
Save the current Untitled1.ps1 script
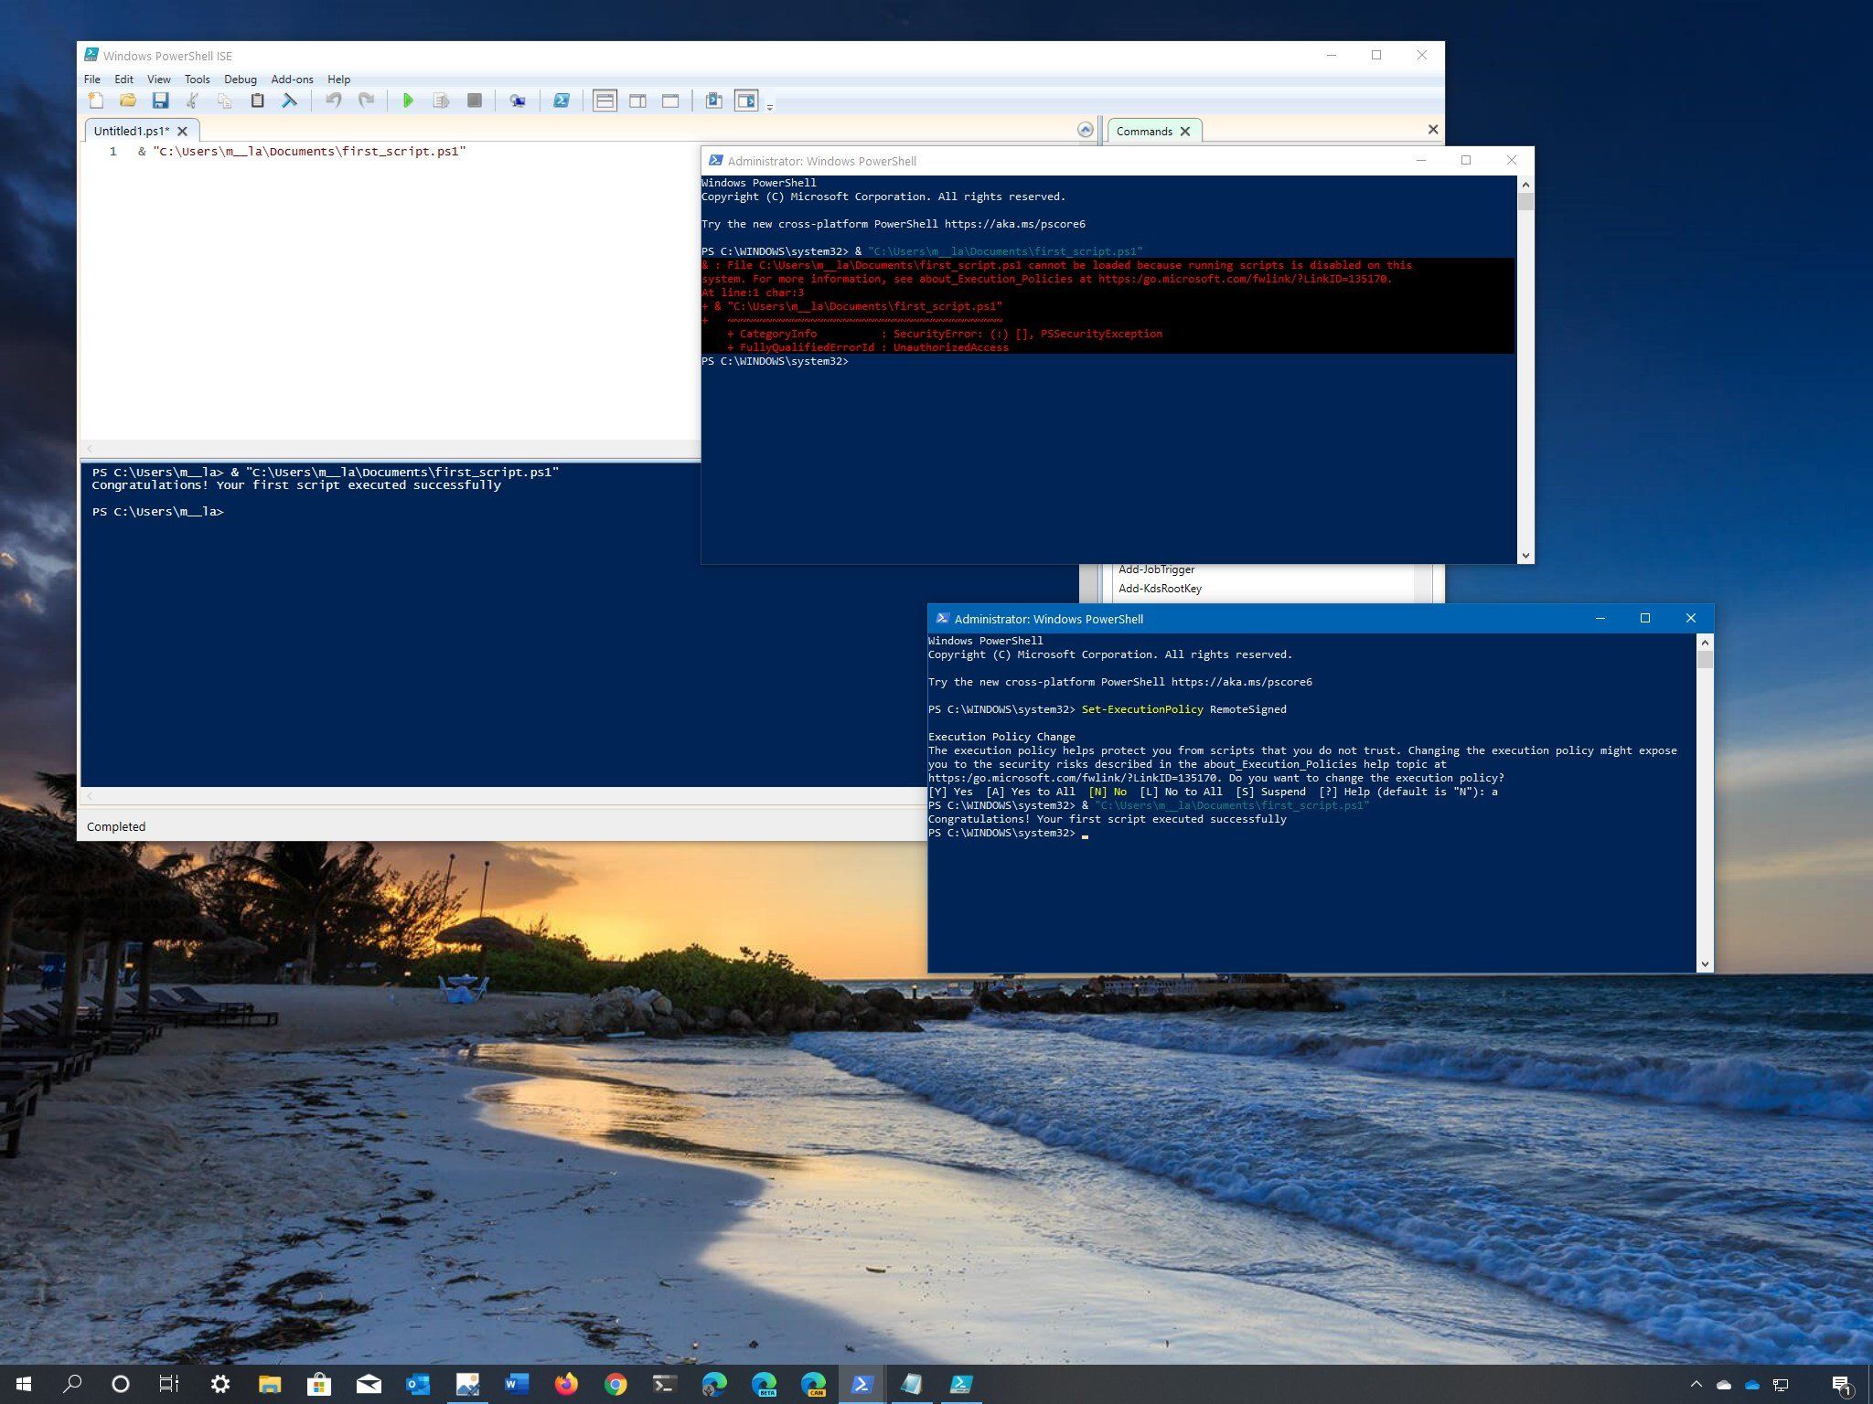(x=162, y=101)
